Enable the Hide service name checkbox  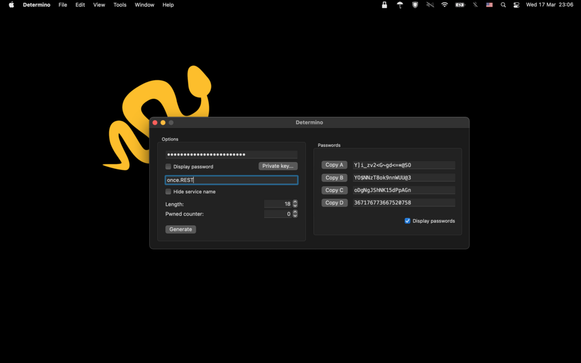(168, 191)
